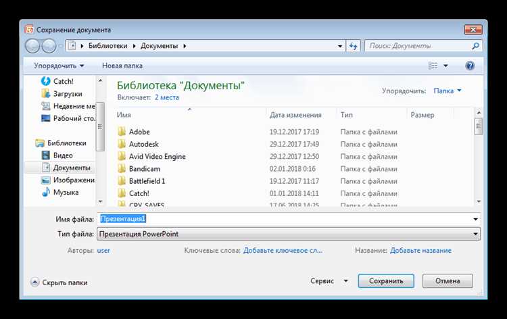Image resolution: width=507 pixels, height=319 pixels.
Task: Click the Adobe folder icon
Action: point(122,132)
